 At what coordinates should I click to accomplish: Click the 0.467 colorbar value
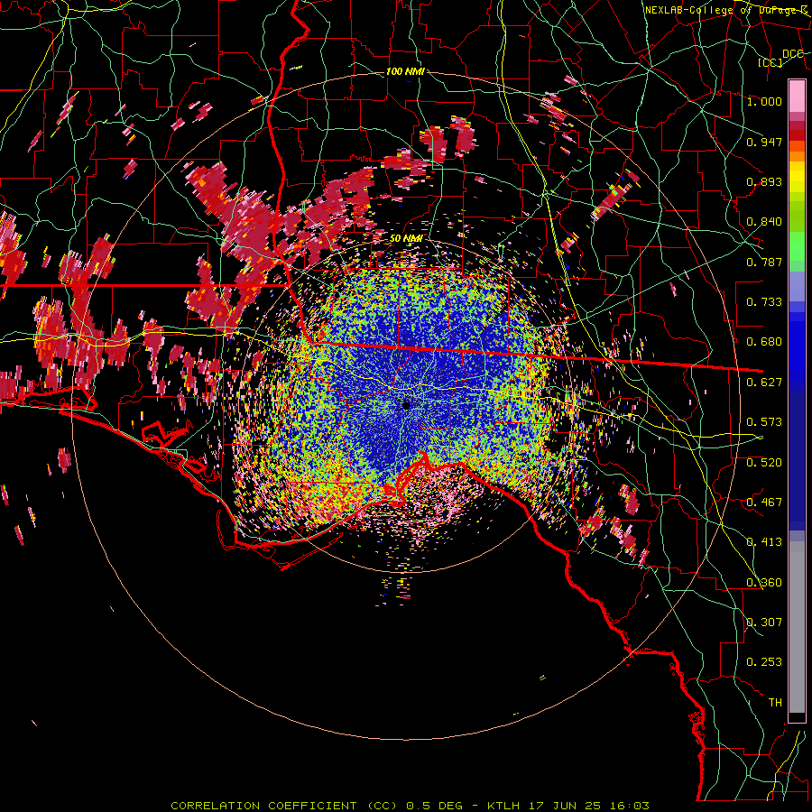tap(764, 503)
